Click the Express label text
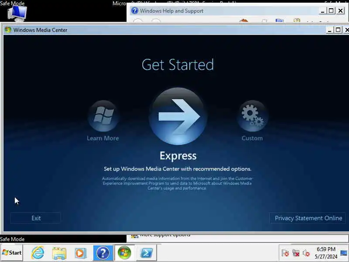 click(178, 156)
